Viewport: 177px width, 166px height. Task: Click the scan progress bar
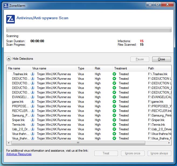(89, 29)
